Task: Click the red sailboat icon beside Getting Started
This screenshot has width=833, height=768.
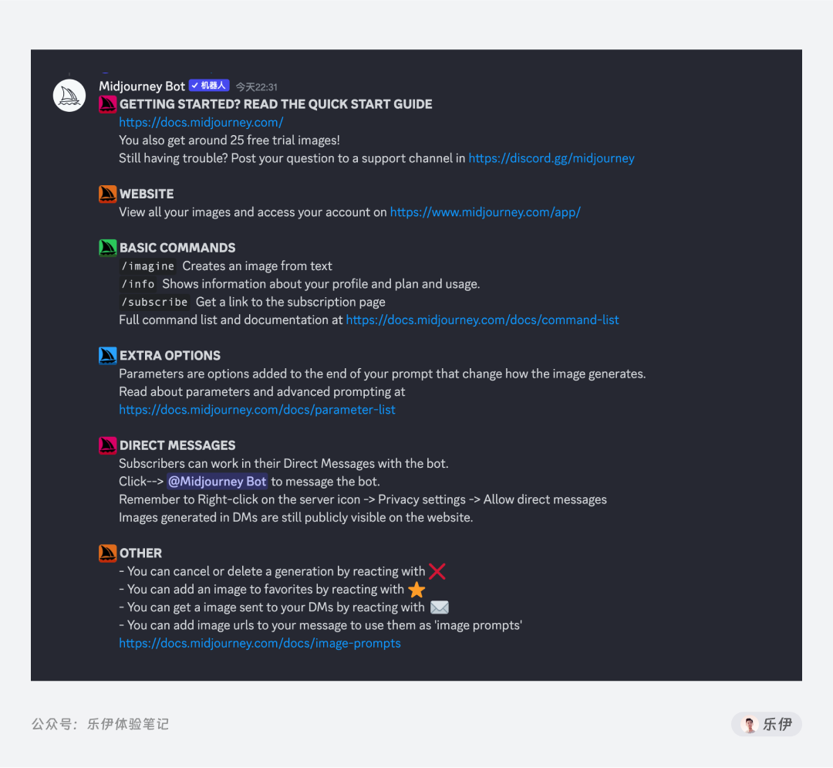Action: click(x=107, y=104)
